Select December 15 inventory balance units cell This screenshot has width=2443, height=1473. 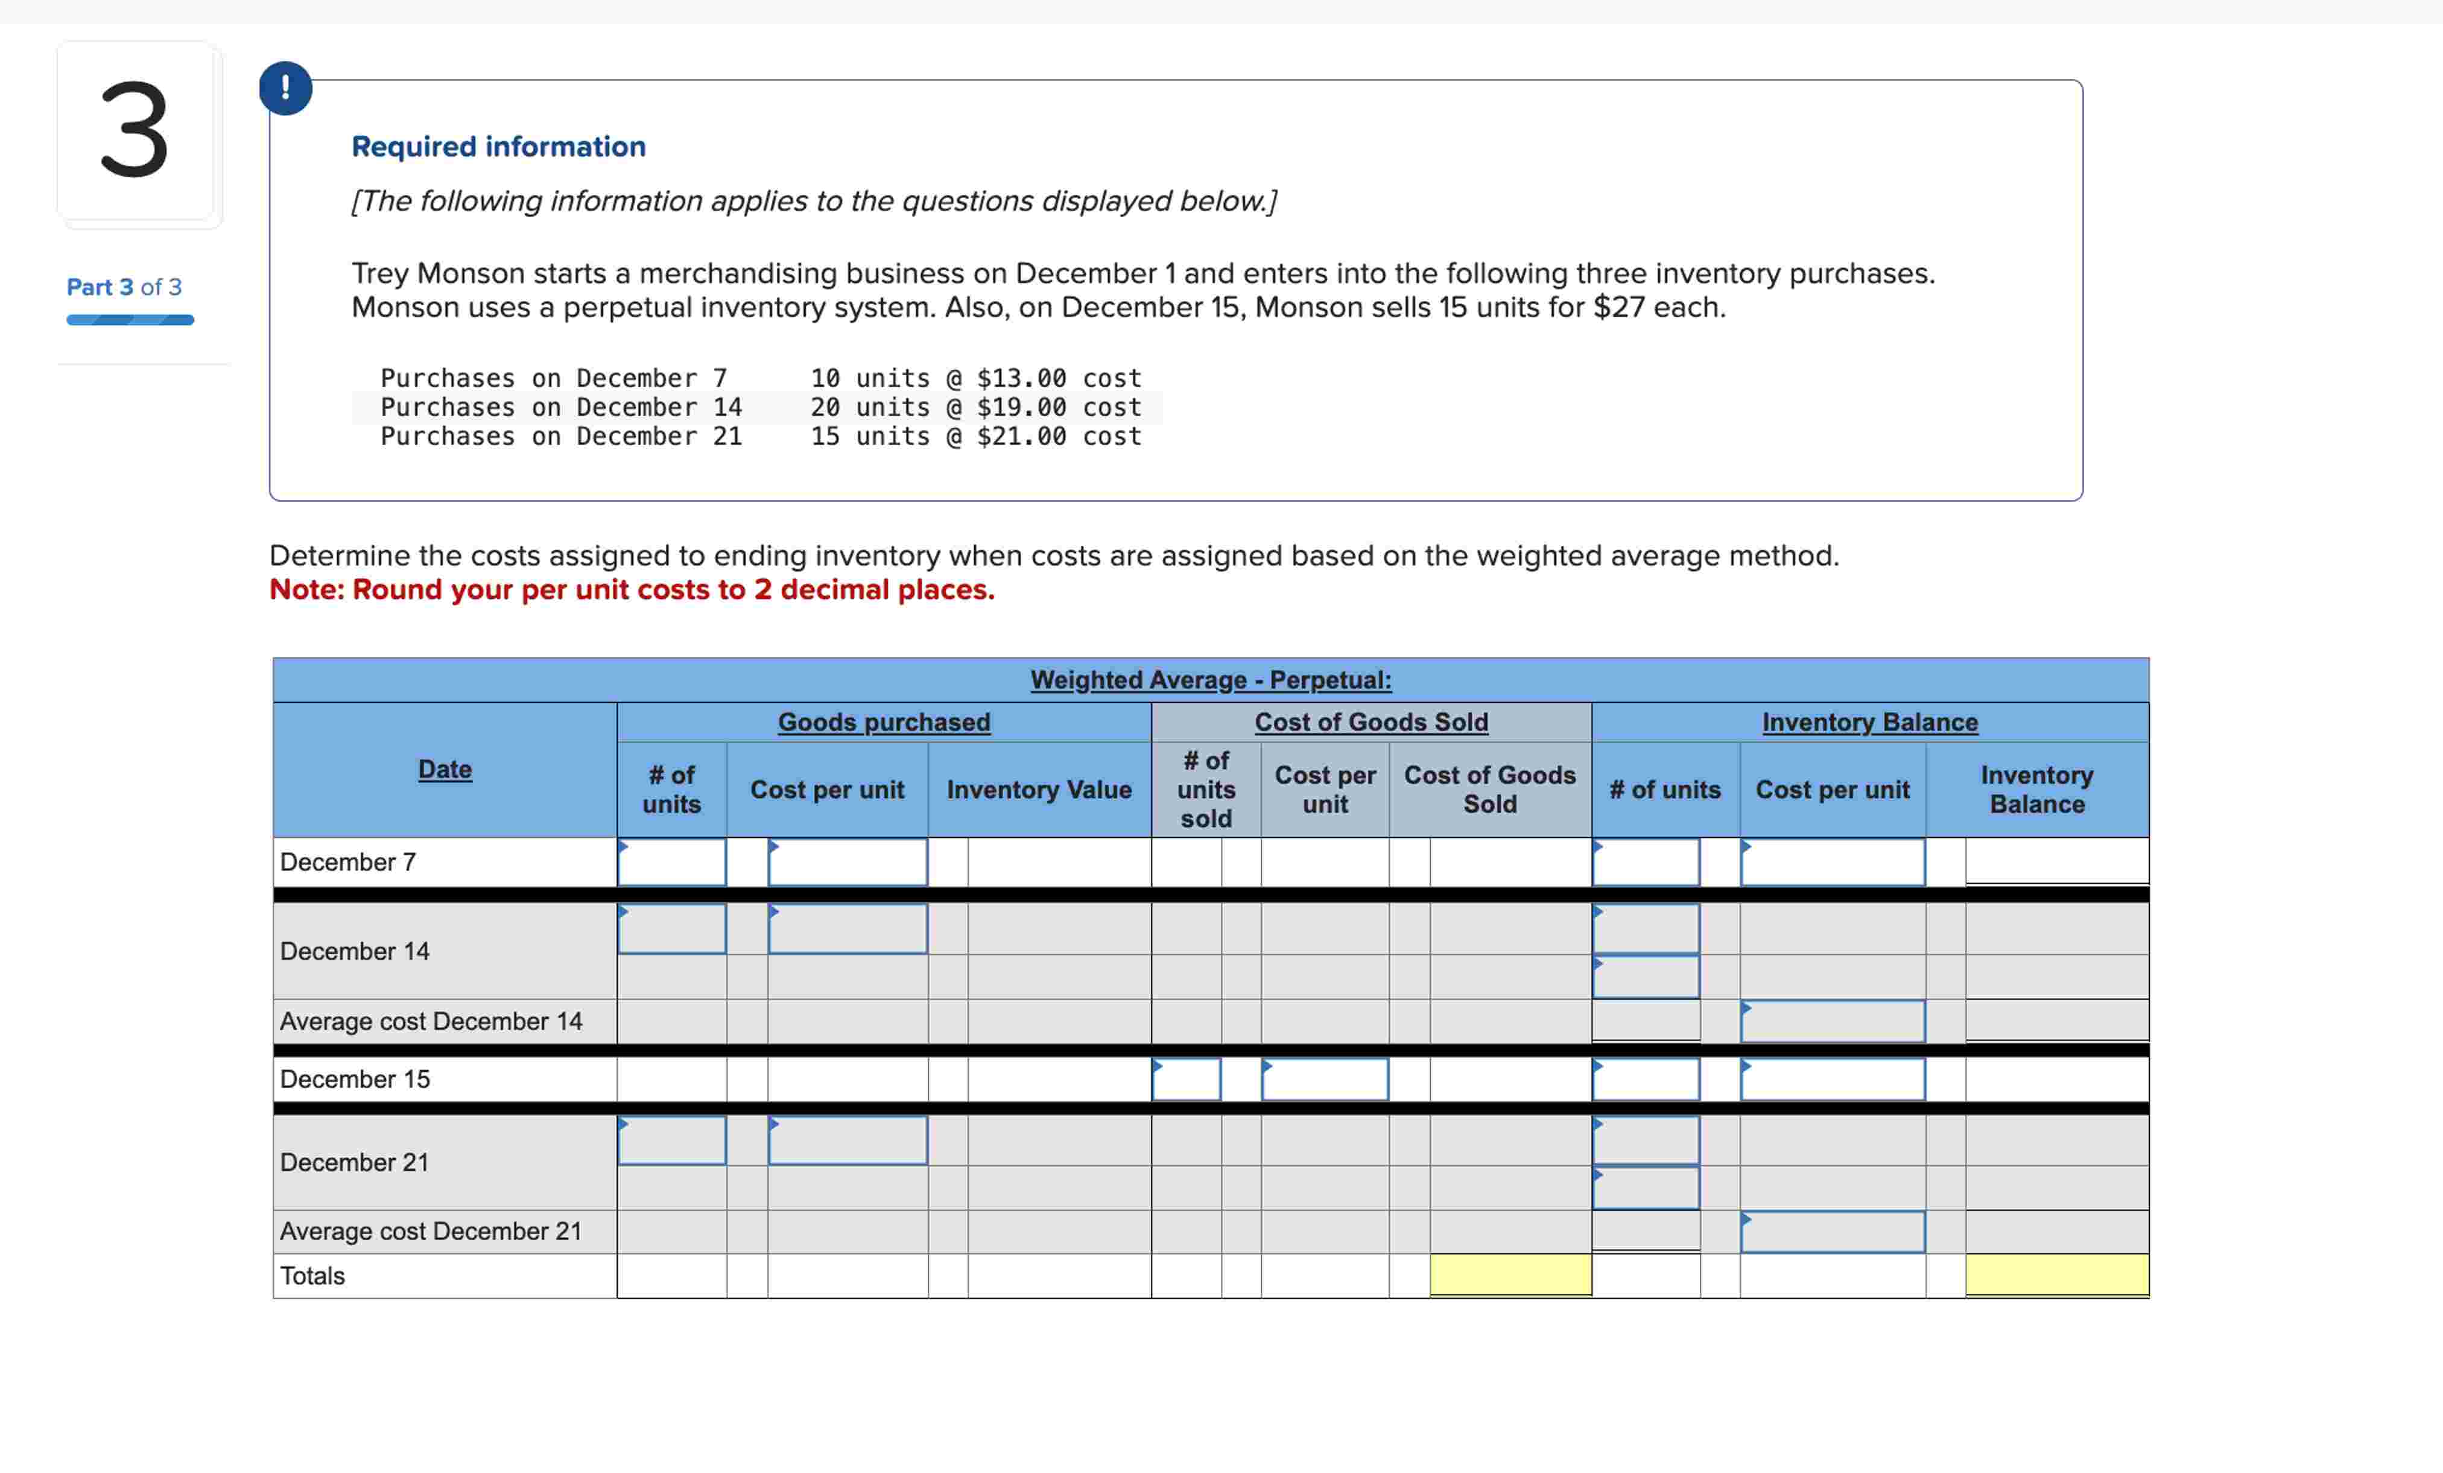pos(1645,1079)
